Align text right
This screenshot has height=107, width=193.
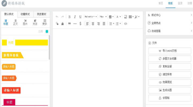tap(98, 24)
